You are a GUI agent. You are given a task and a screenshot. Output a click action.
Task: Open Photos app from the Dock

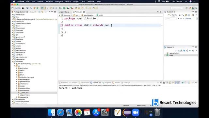click(x=78, y=112)
